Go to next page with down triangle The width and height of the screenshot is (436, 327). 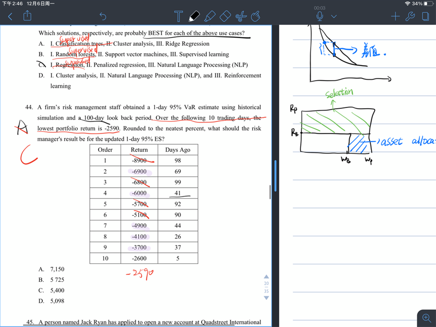tap(267, 298)
